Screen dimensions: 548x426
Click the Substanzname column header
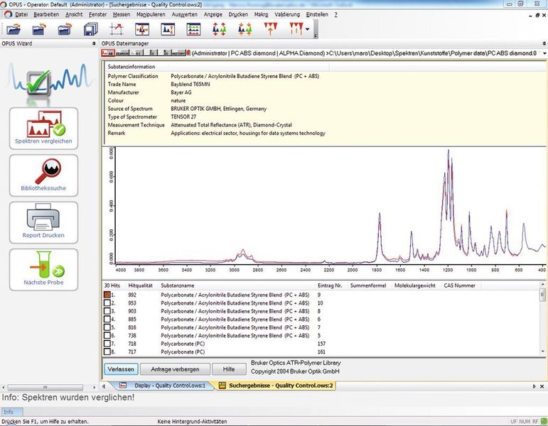pos(178,285)
